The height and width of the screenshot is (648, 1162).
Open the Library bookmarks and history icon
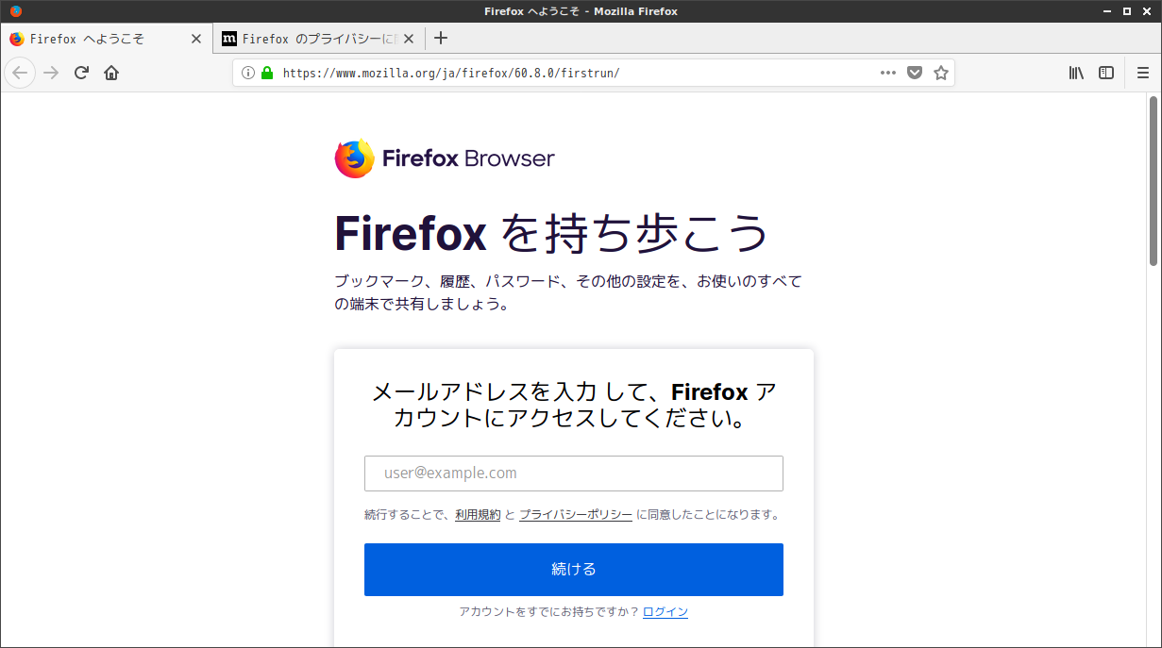(1076, 73)
